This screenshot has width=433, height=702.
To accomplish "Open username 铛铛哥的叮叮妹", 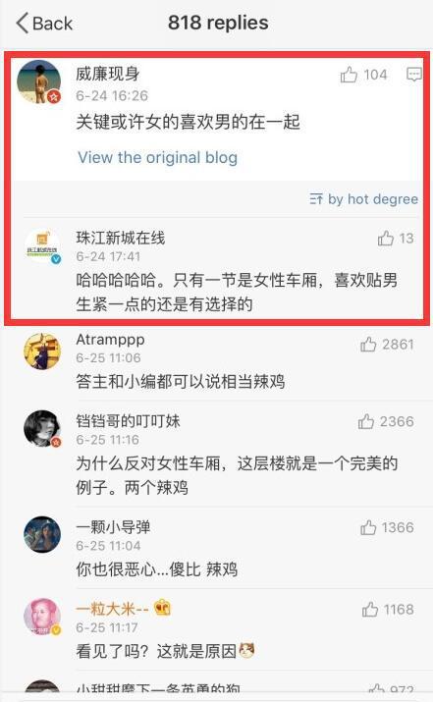I will 128,421.
